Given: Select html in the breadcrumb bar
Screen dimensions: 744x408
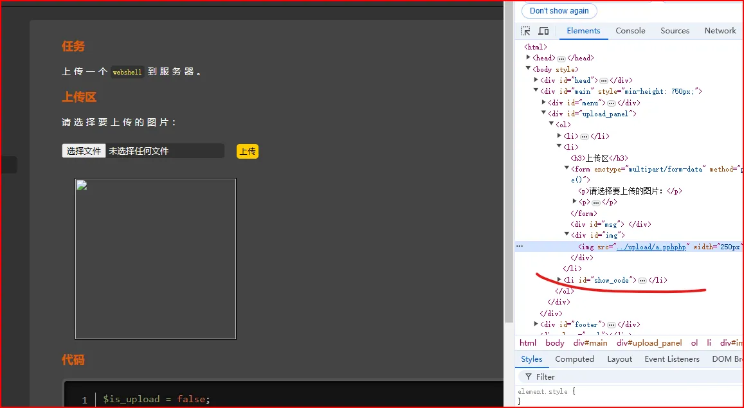Looking at the screenshot, I should pyautogui.click(x=528, y=343).
